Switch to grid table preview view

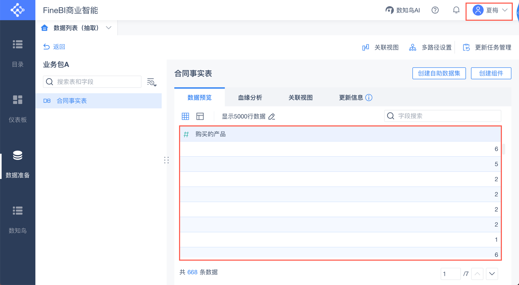click(185, 116)
